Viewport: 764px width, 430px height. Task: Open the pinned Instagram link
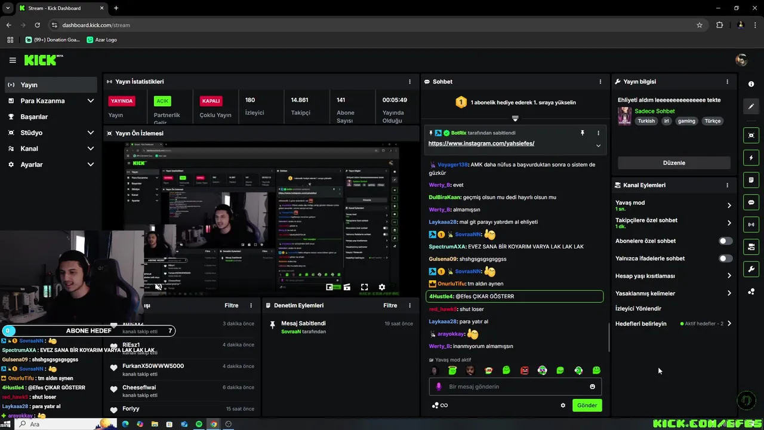click(x=481, y=143)
